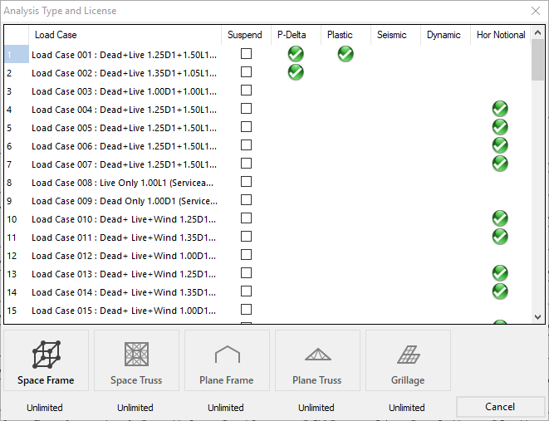
Task: Toggle Suspend for Load Case 006
Action: [246, 144]
